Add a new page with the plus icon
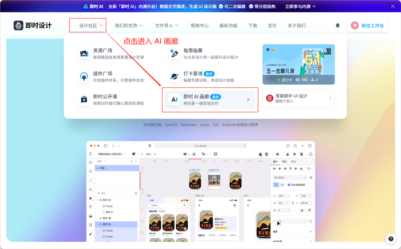Viewport: 401px width, 249px height. (131, 161)
